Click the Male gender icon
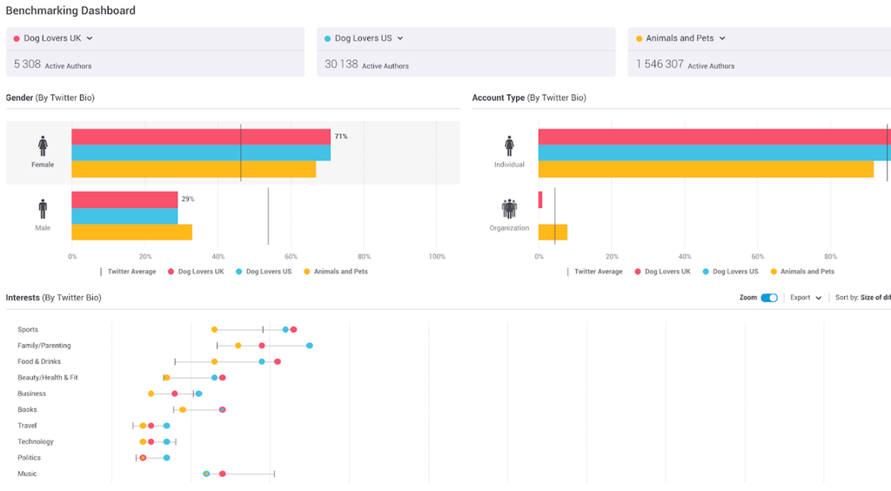The width and height of the screenshot is (891, 491). pyautogui.click(x=43, y=209)
